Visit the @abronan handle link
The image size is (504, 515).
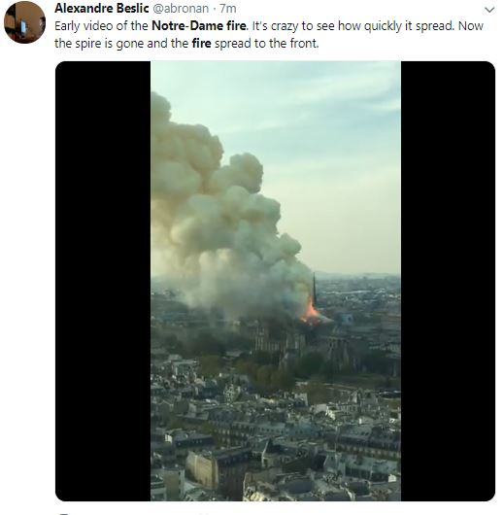pyautogui.click(x=181, y=9)
